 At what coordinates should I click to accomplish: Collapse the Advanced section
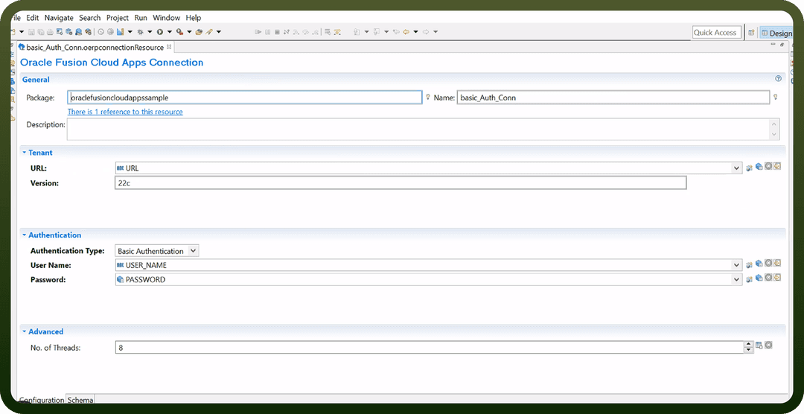pos(24,331)
